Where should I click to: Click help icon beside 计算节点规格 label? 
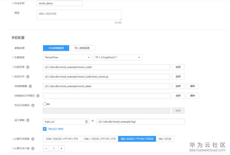pos(33,139)
